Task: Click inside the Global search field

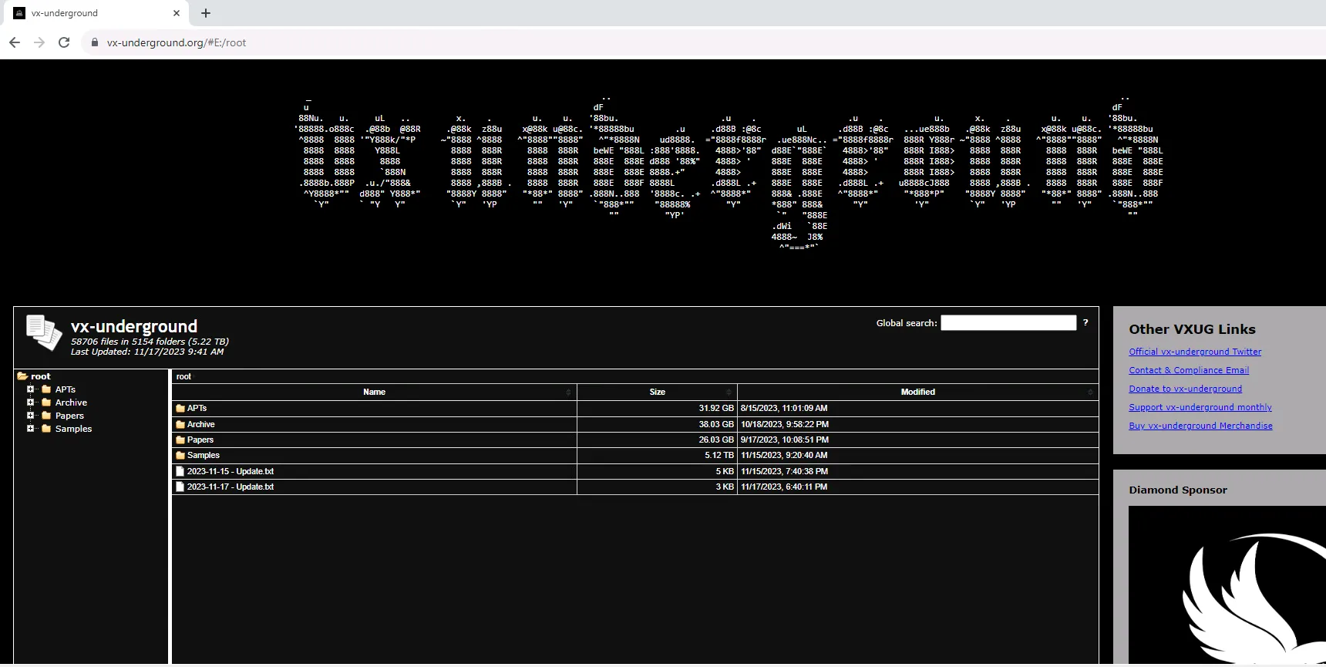Action: (x=1008, y=322)
